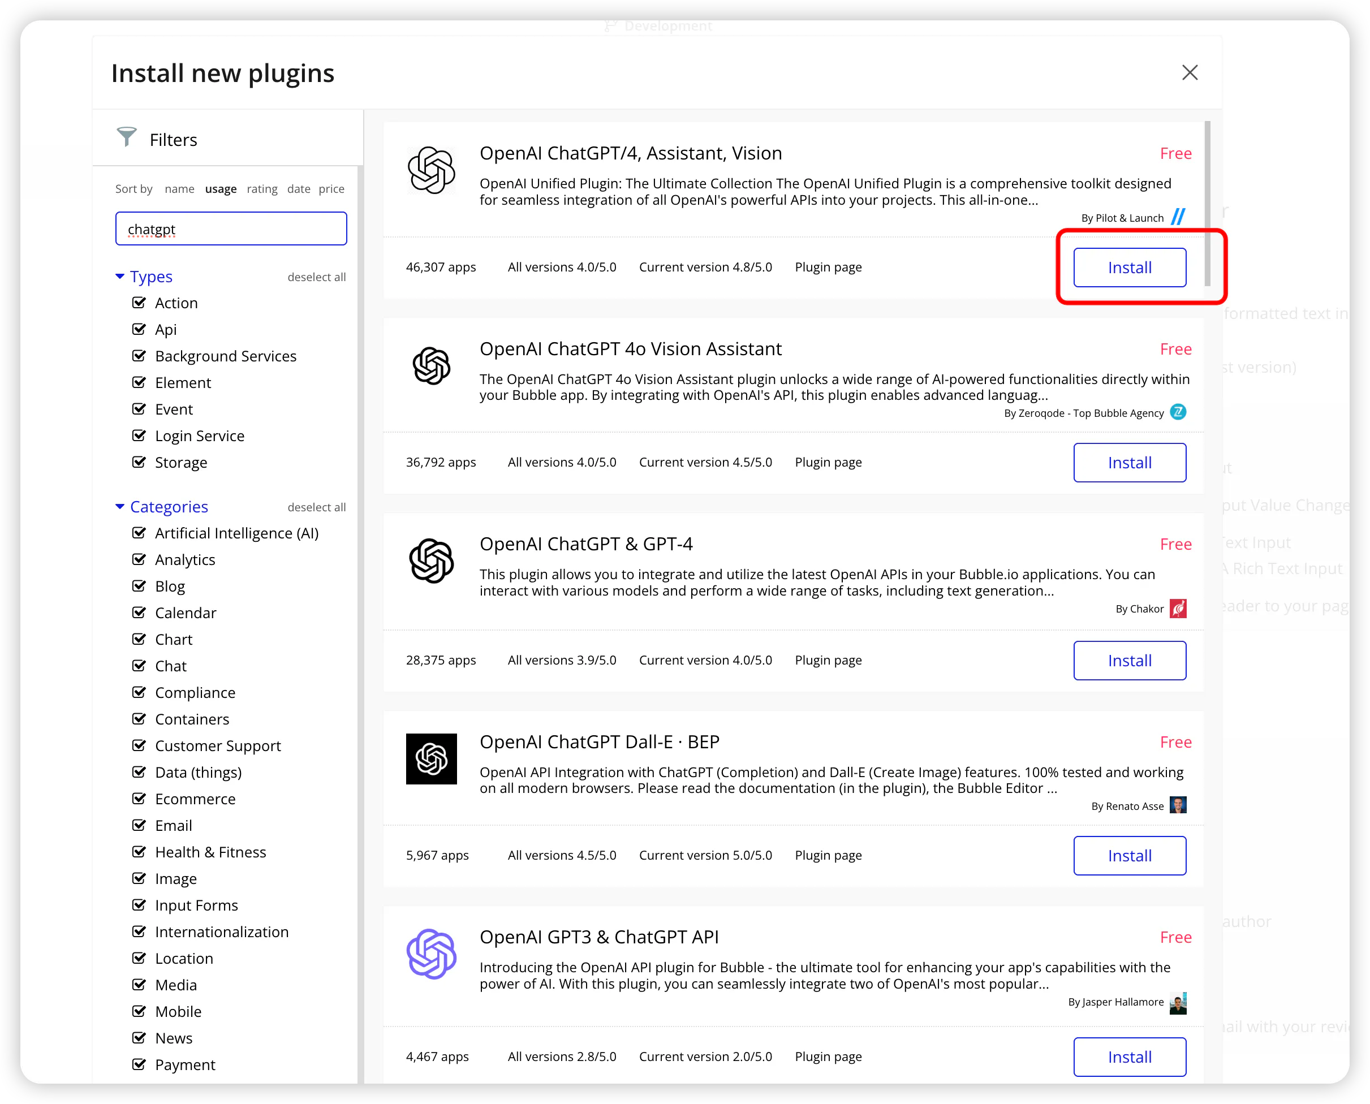Uncheck the Payment category
The height and width of the screenshot is (1104, 1370).
coord(139,1064)
